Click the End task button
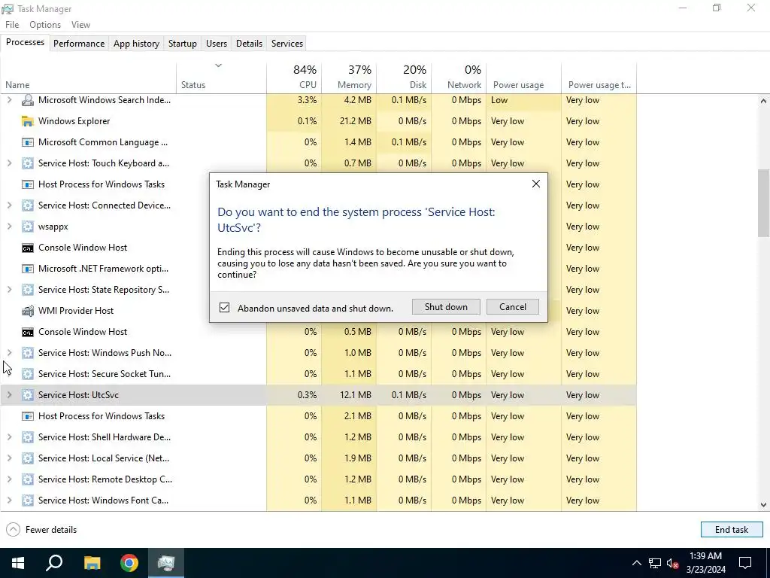The width and height of the screenshot is (770, 578). [732, 530]
